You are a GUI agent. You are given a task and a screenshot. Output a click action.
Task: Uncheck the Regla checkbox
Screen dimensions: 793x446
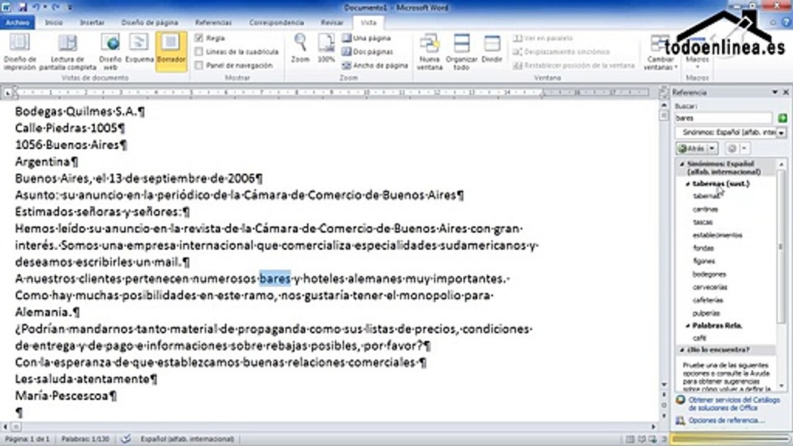coord(199,38)
